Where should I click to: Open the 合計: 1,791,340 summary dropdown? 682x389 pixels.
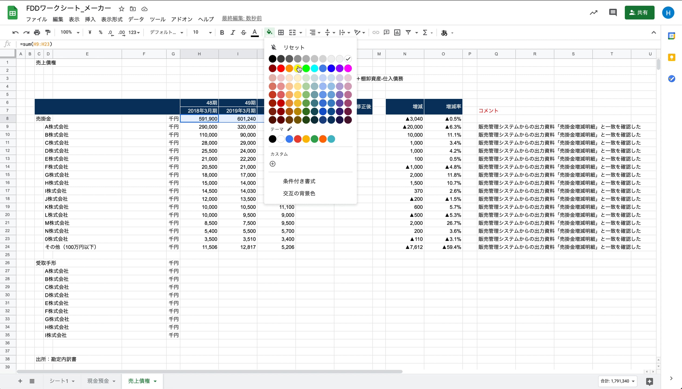pyautogui.click(x=618, y=381)
